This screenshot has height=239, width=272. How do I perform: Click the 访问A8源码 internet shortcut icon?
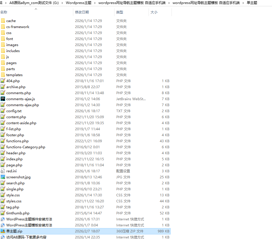click(x=3, y=237)
